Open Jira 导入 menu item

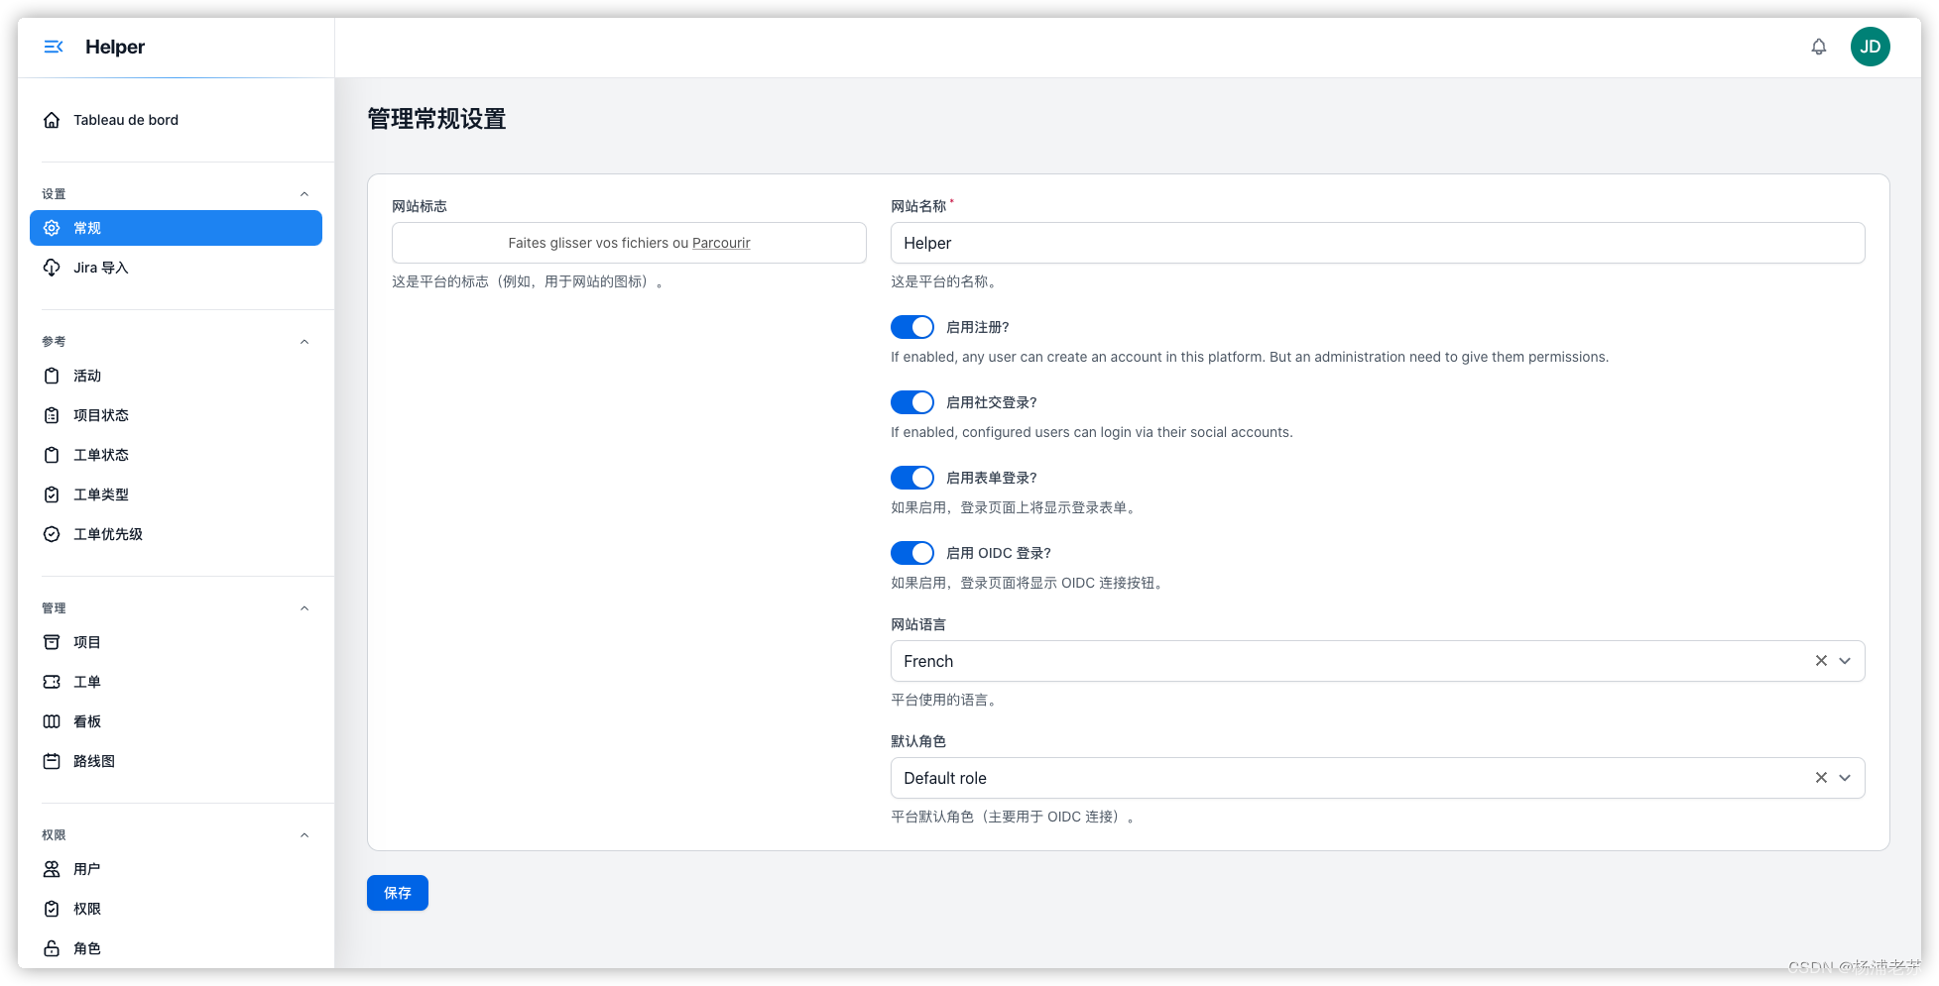[x=176, y=268]
